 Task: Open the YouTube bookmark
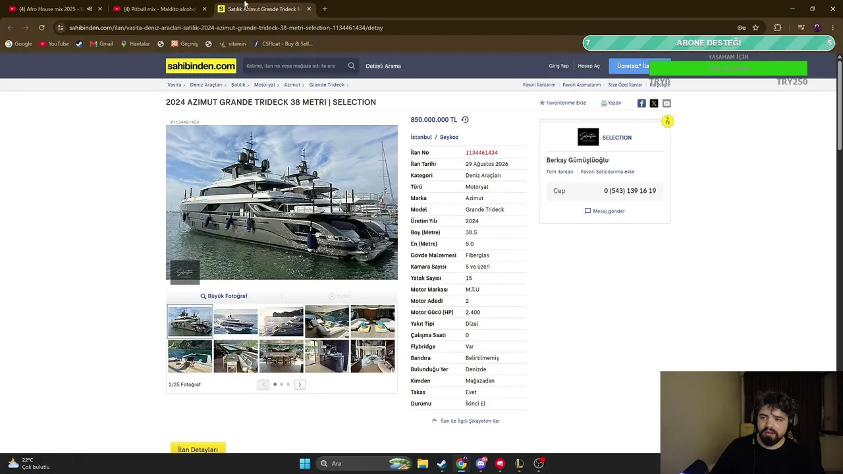[x=54, y=44]
